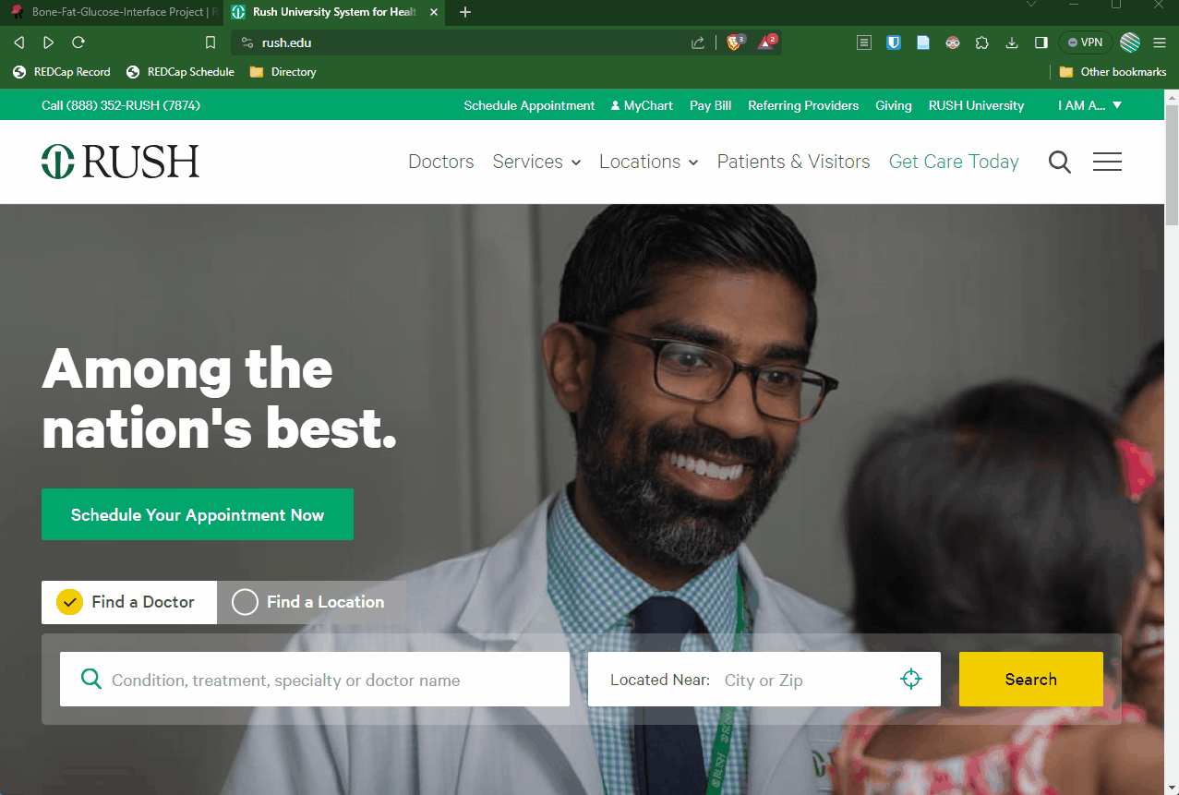
Task: Open the RUSH hamburger menu
Action: click(1107, 163)
